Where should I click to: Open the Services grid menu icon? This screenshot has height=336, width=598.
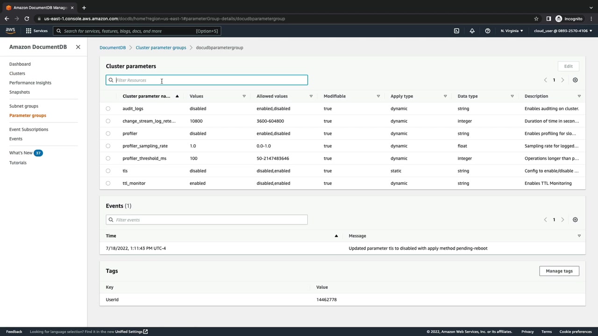28,31
